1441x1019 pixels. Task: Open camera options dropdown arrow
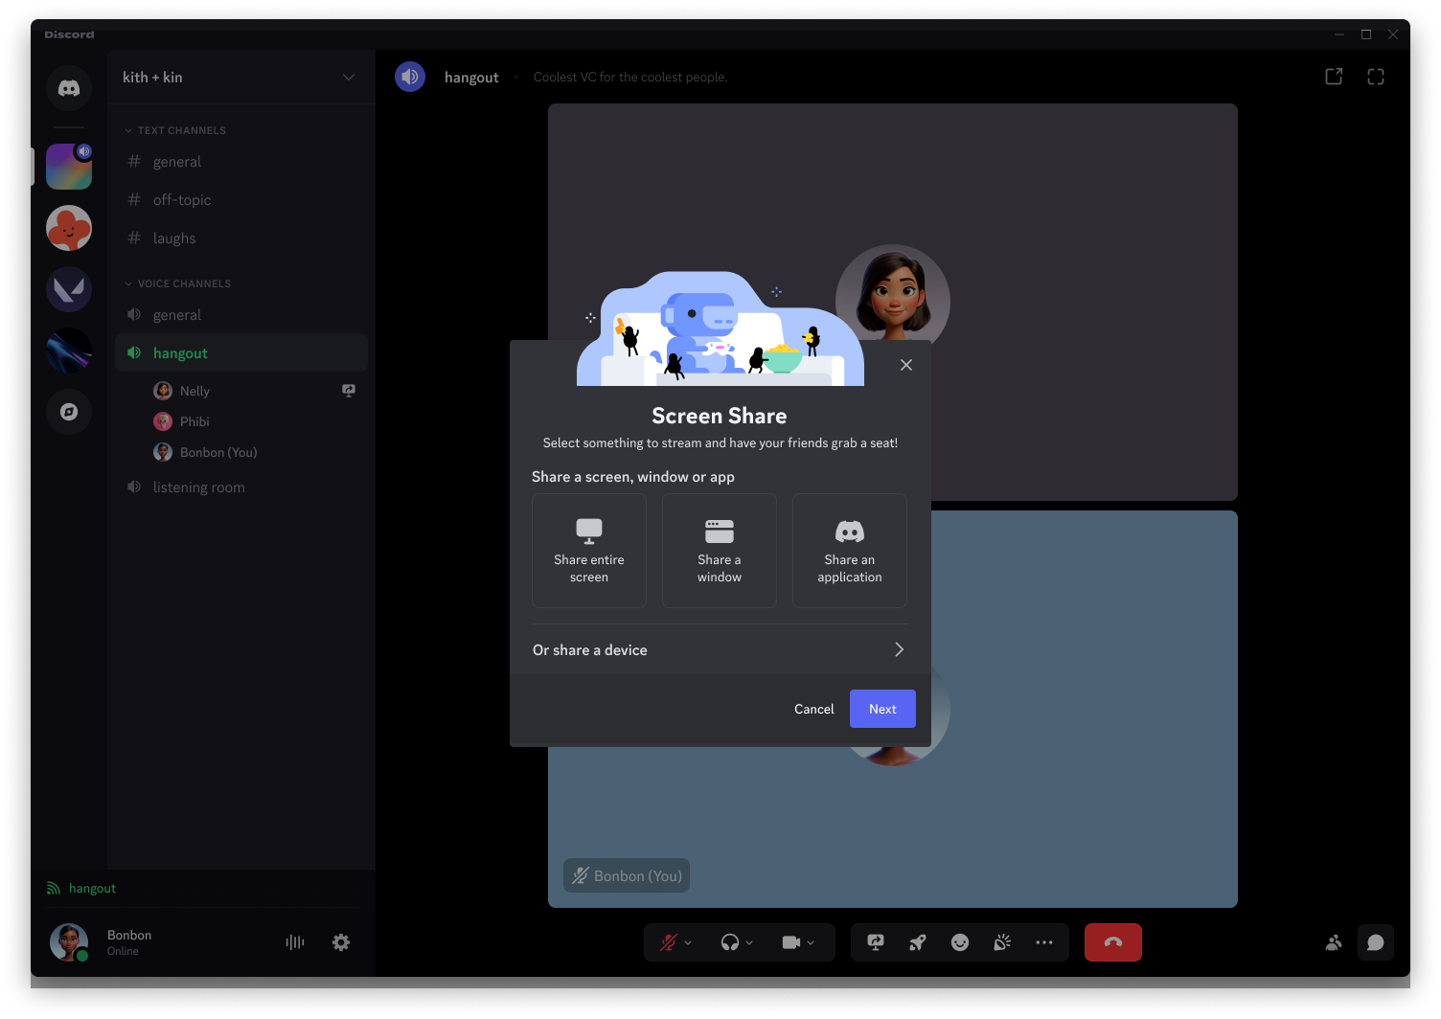pyautogui.click(x=811, y=942)
